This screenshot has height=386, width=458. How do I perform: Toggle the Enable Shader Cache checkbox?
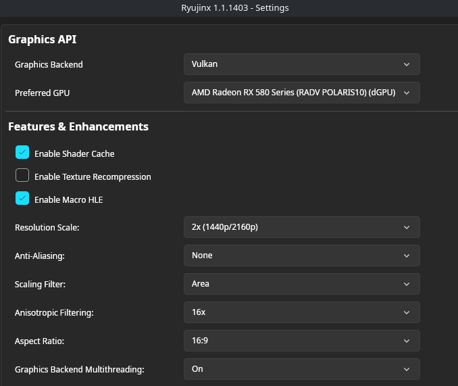pyautogui.click(x=22, y=153)
